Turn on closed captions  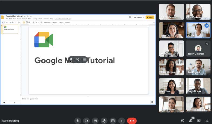pyautogui.click(x=95, y=121)
